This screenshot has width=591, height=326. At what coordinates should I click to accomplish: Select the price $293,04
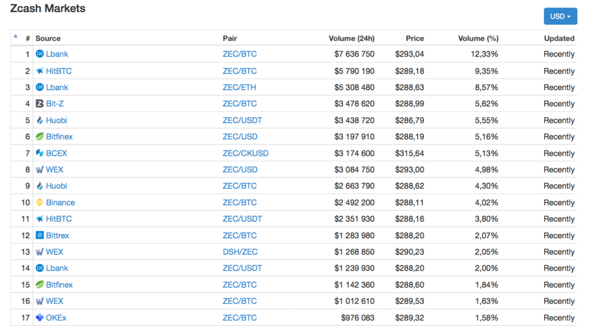[x=410, y=54]
